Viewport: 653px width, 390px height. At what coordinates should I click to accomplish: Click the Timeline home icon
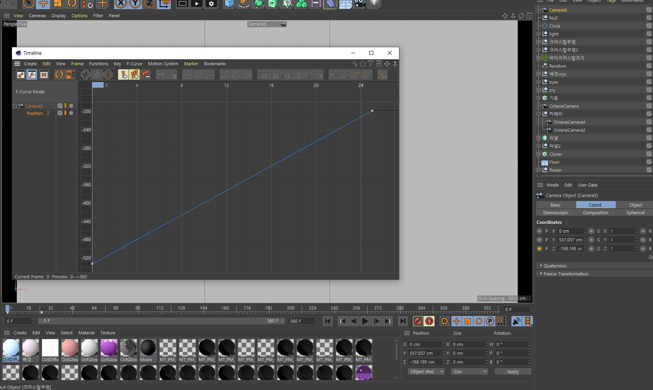(x=363, y=64)
